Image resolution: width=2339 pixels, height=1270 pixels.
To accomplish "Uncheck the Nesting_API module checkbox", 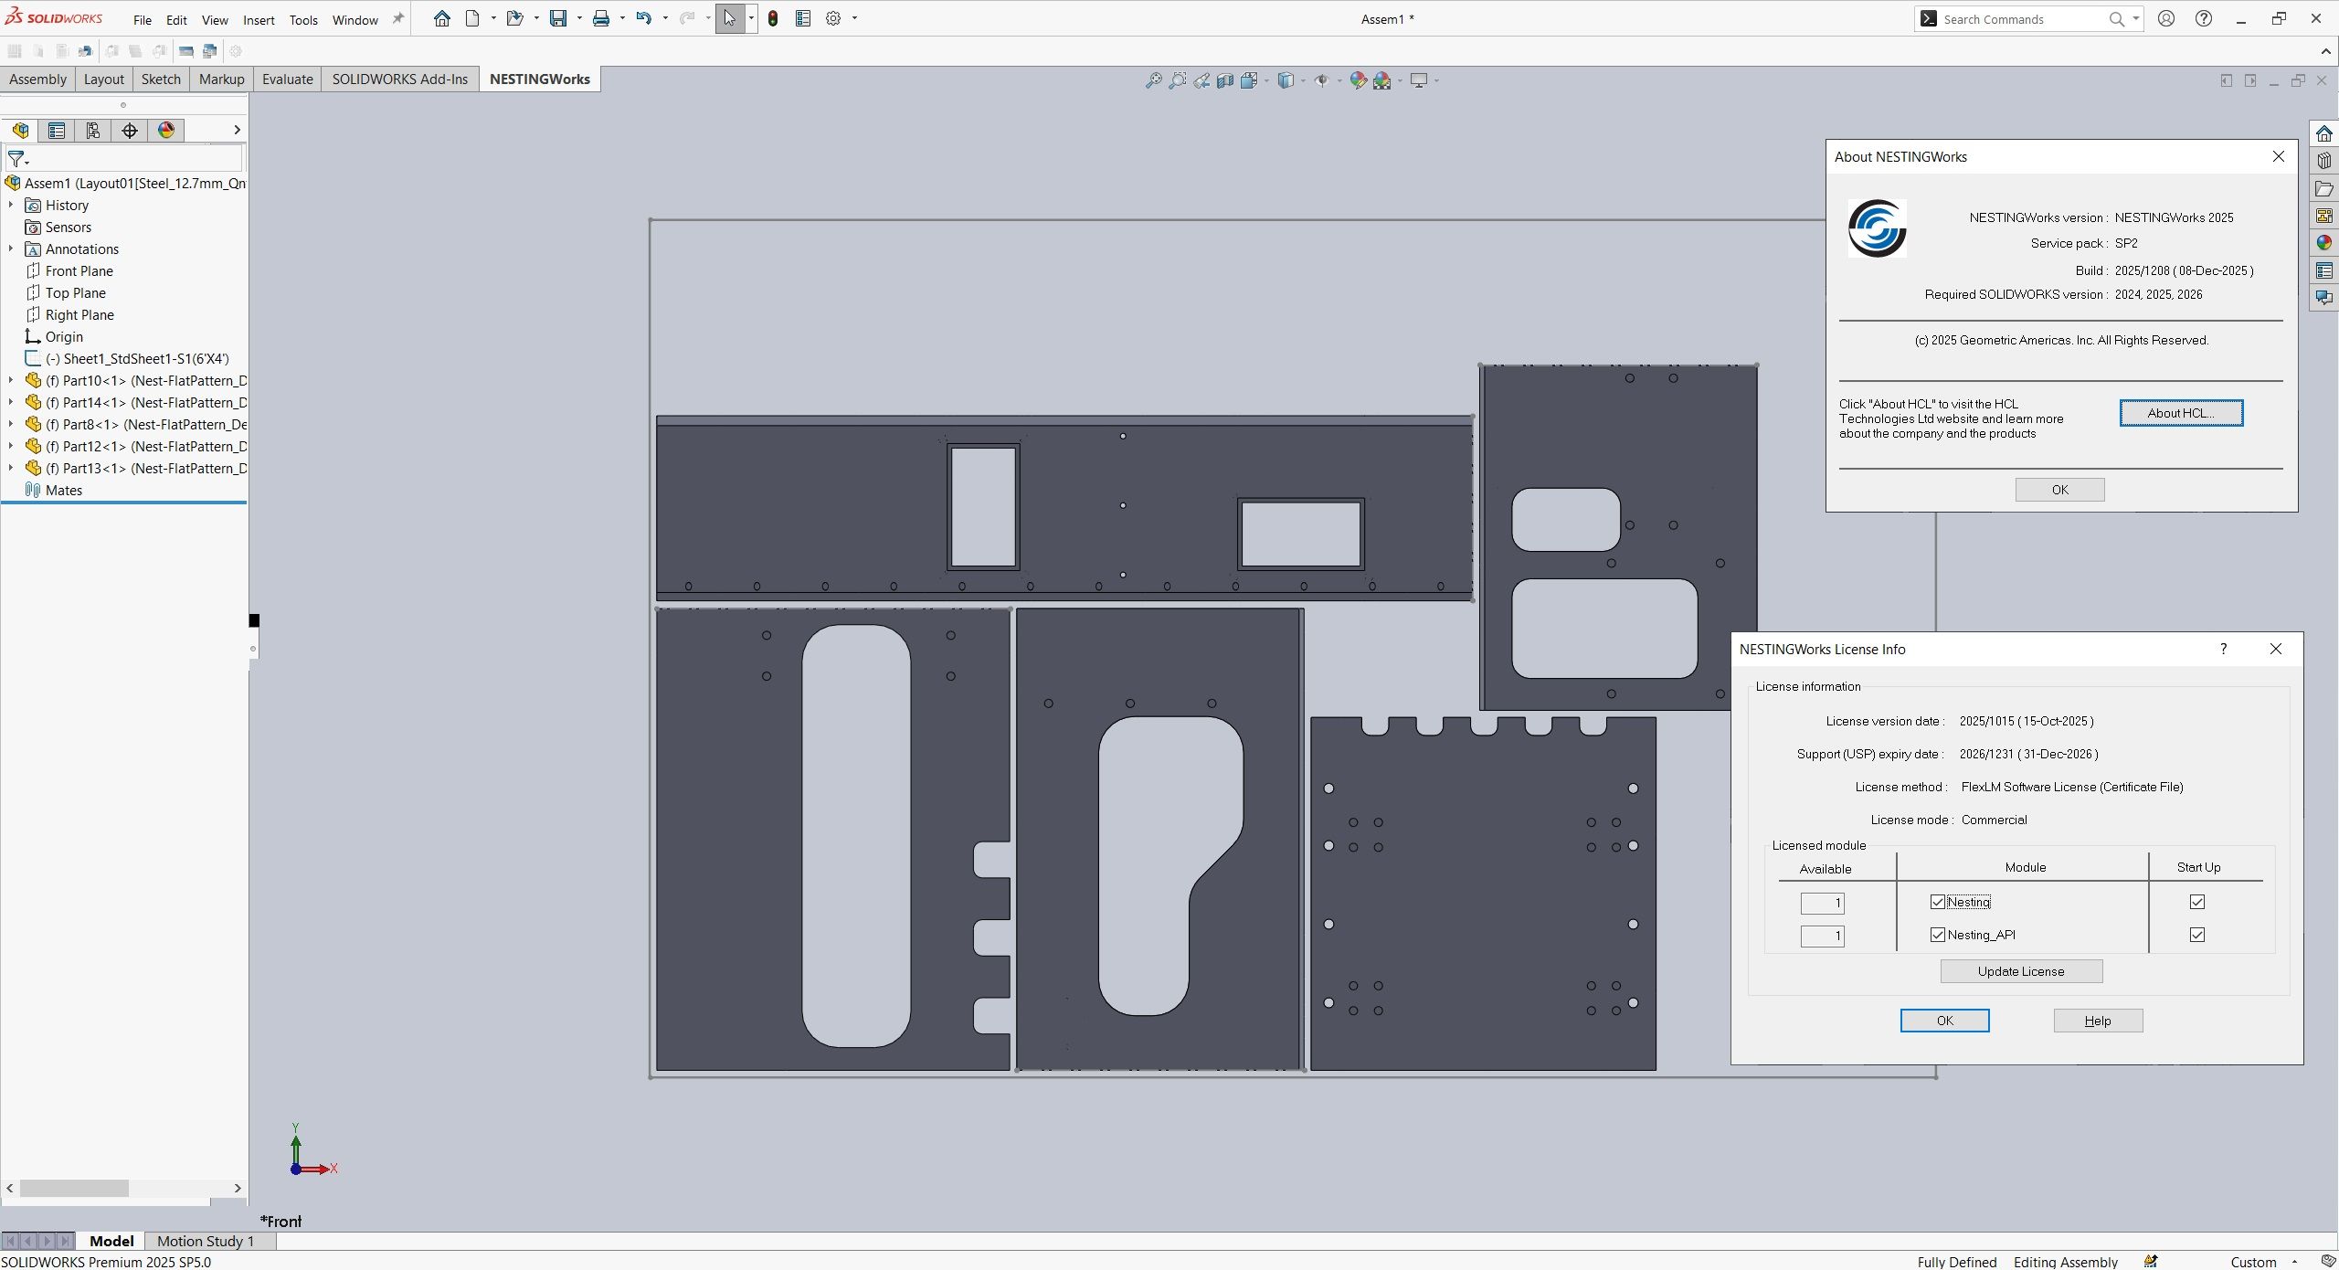I will coord(1937,935).
